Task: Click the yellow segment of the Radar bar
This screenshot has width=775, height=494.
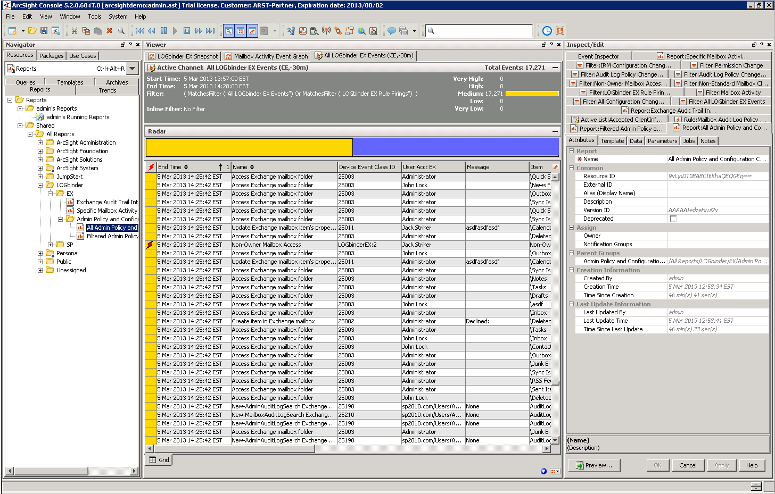Action: pos(249,147)
